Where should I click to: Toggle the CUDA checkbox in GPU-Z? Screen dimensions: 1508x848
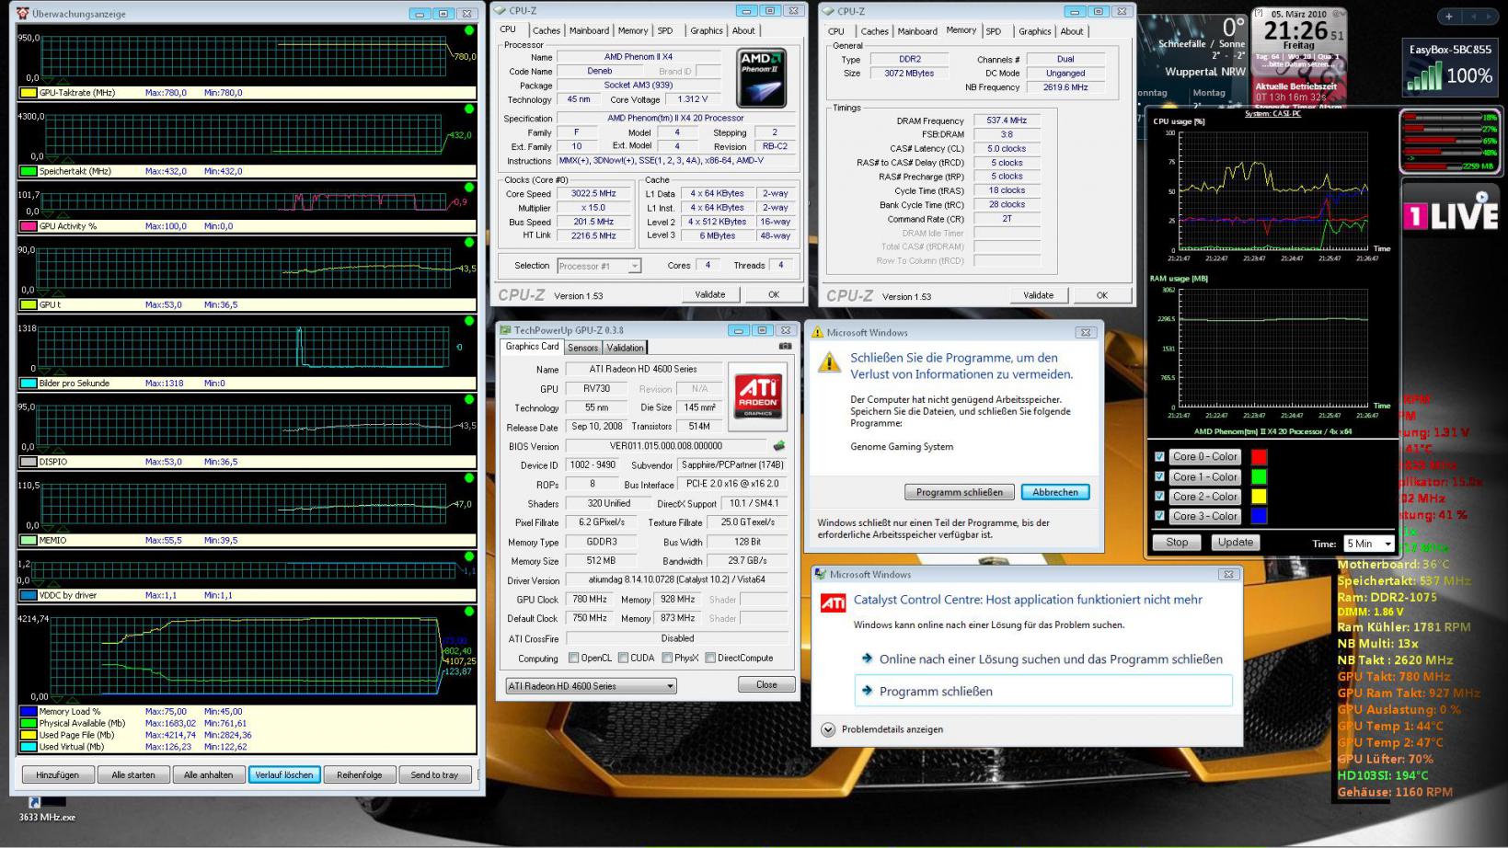tap(623, 658)
